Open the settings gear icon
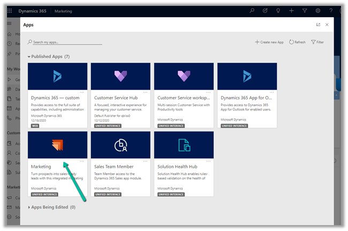The height and width of the screenshot is (231, 348). coord(317,11)
